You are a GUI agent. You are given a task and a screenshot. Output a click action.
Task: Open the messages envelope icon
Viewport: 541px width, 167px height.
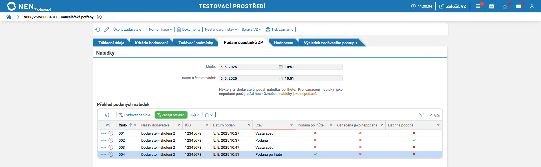(x=519, y=6)
